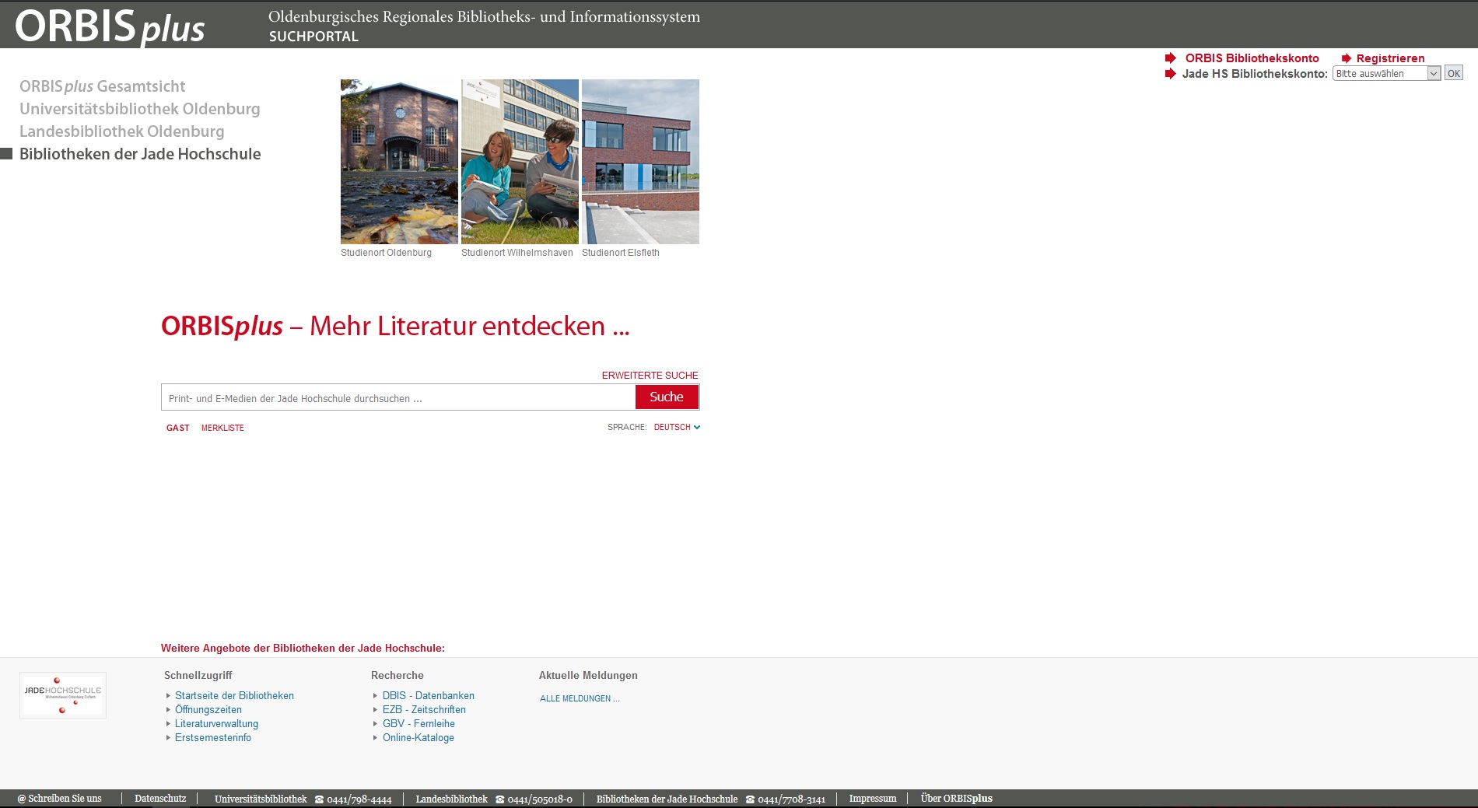
Task: Click the Studienort Elsfleth photo
Action: (640, 162)
